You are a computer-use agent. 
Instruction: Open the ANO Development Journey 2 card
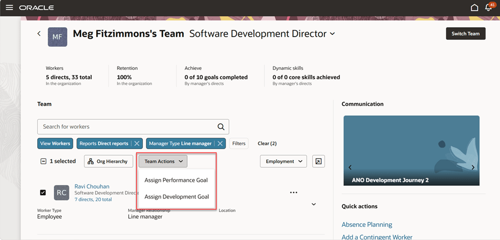click(x=411, y=151)
